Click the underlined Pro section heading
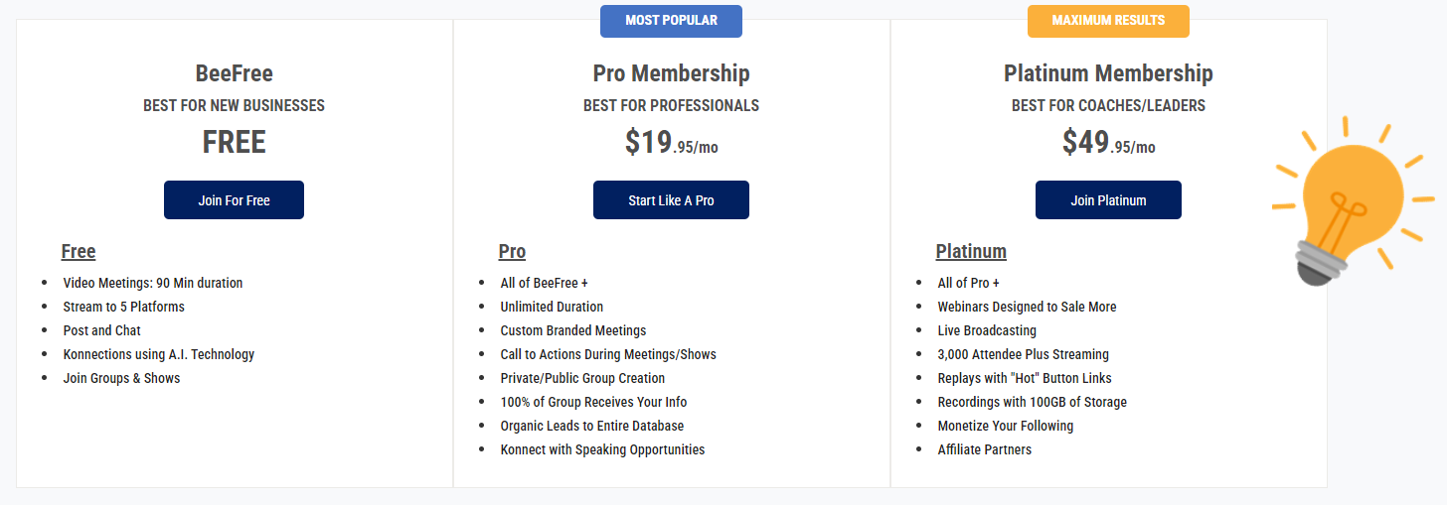Image resolution: width=1447 pixels, height=505 pixels. click(x=512, y=251)
